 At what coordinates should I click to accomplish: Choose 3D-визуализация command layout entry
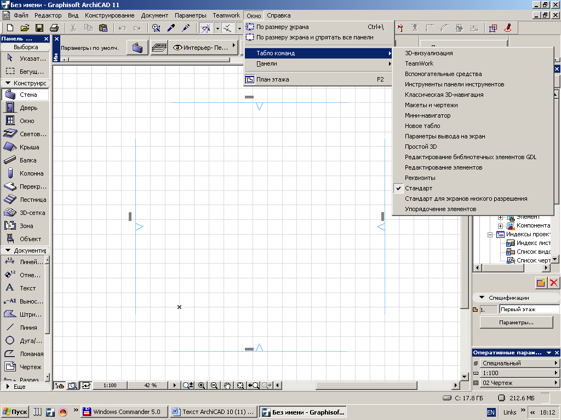[x=472, y=53]
